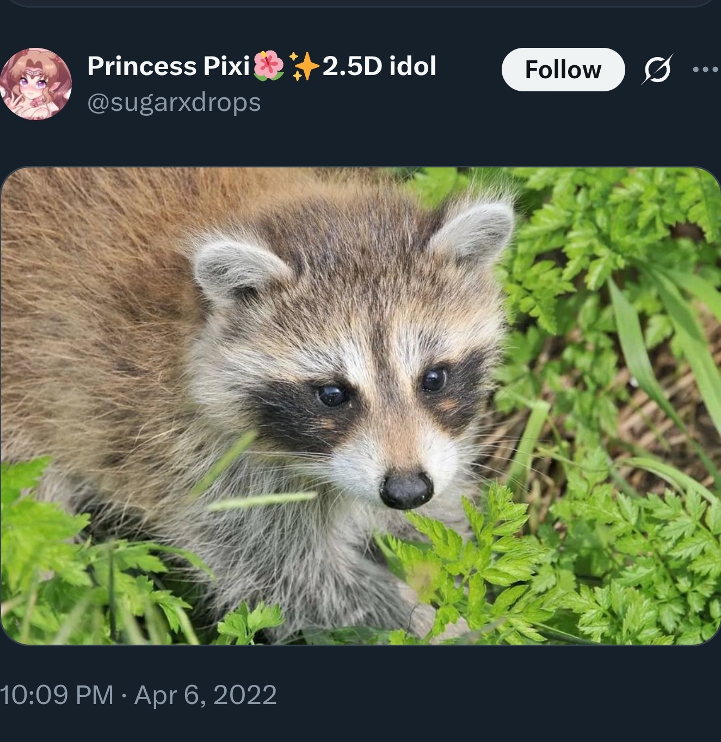Screen dimensions: 721x742
Task: Click the Follow button
Action: point(563,70)
